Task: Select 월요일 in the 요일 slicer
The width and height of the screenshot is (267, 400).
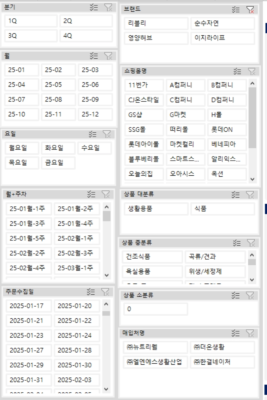Action: coord(22,148)
